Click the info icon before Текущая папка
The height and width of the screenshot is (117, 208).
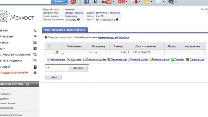click(46, 37)
